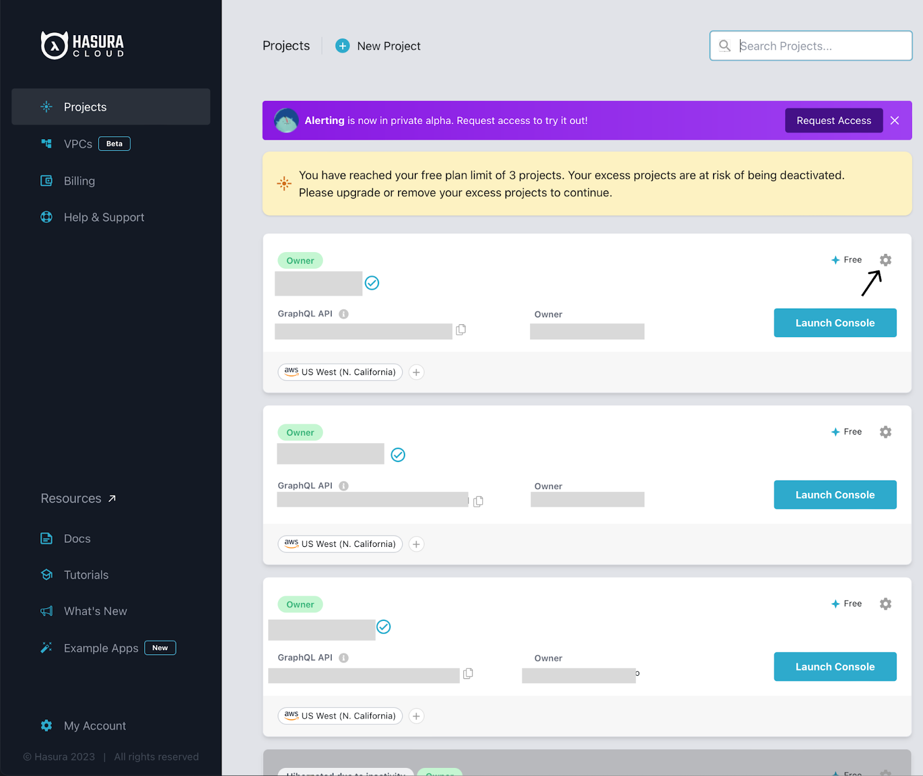
Task: Click the My Account gear icon
Action: pos(47,726)
